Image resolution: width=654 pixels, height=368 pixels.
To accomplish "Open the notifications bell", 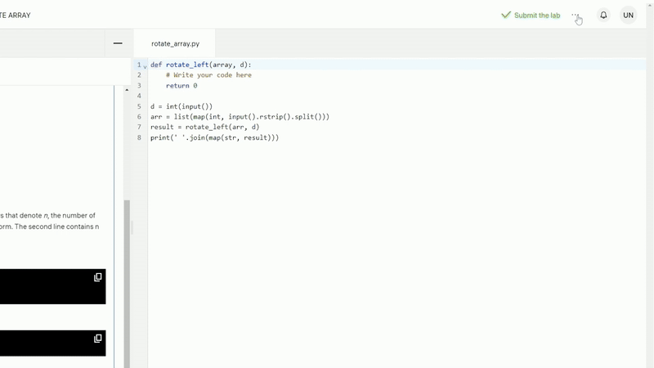I will pos(603,16).
